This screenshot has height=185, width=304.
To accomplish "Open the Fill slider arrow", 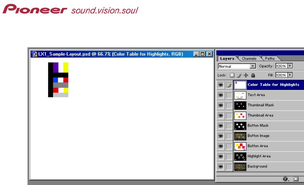I will 290,75.
